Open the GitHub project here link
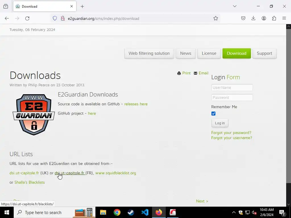291x218 pixels. 92,113
